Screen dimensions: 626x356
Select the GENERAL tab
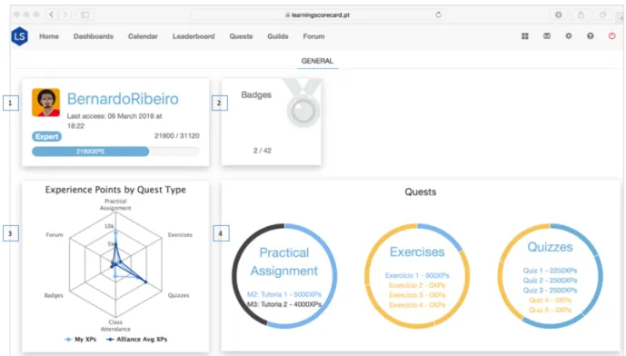[x=317, y=61]
